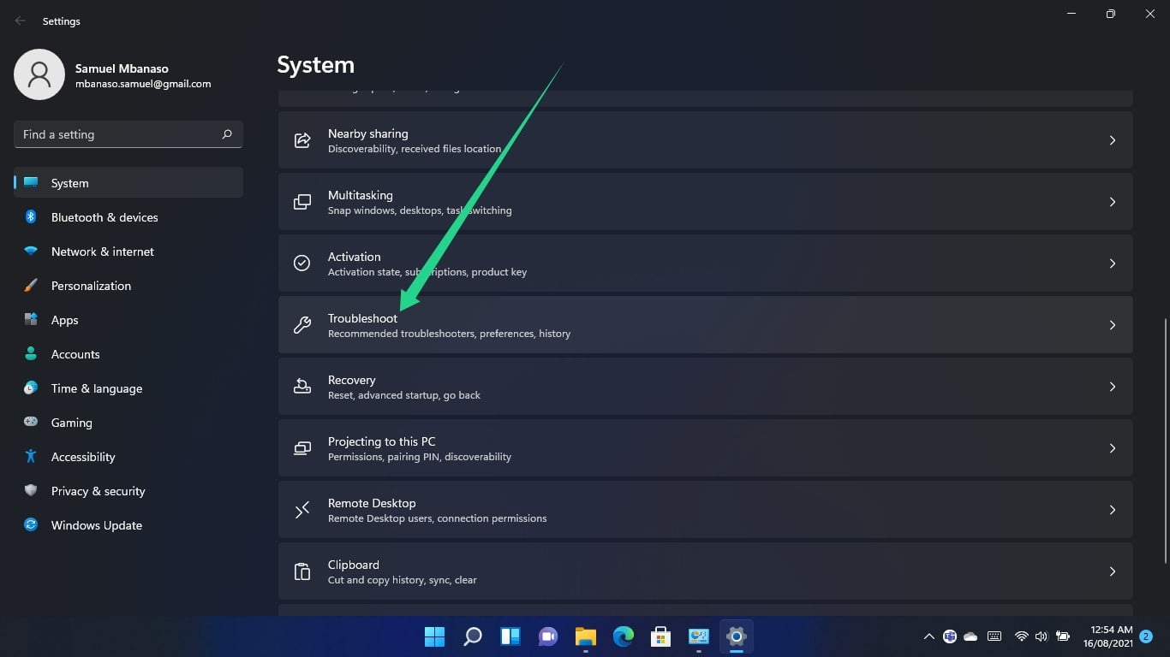Open Microsoft Edge from the taskbar

[x=623, y=636]
